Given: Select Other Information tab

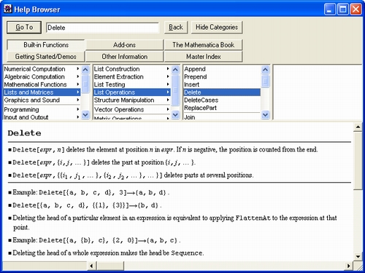Looking at the screenshot, I should (x=124, y=57).
